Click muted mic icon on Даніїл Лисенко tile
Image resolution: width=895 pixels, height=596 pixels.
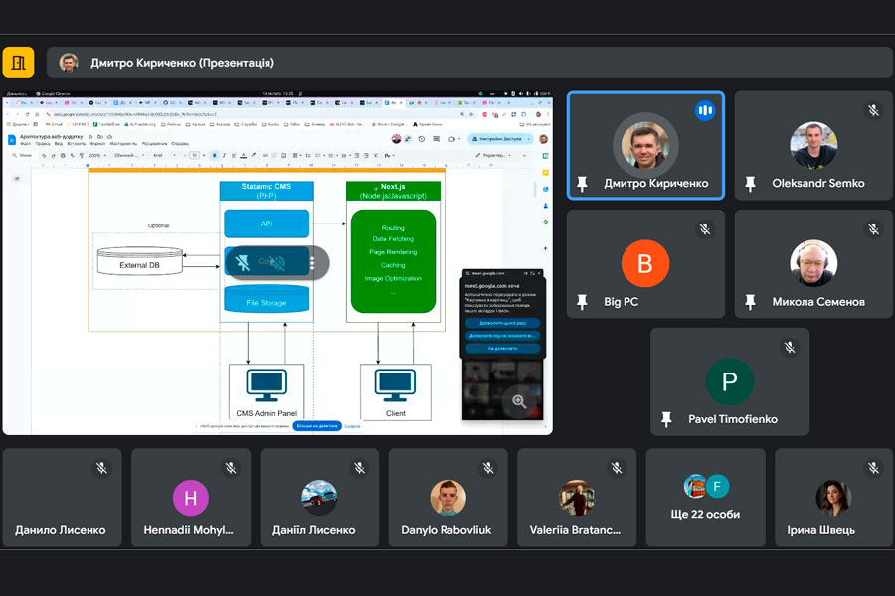360,468
